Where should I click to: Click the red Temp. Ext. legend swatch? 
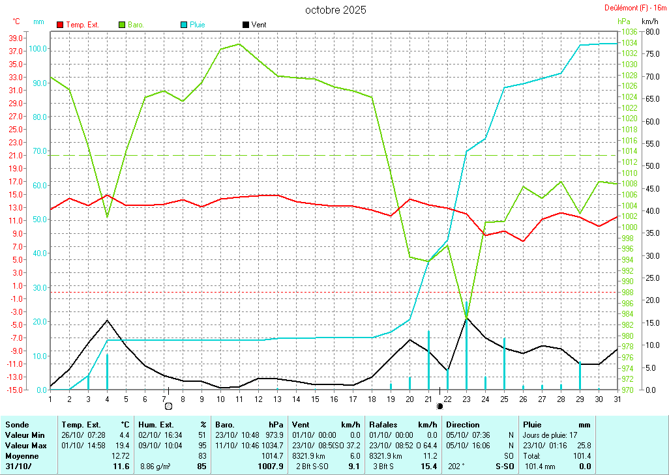click(x=60, y=25)
